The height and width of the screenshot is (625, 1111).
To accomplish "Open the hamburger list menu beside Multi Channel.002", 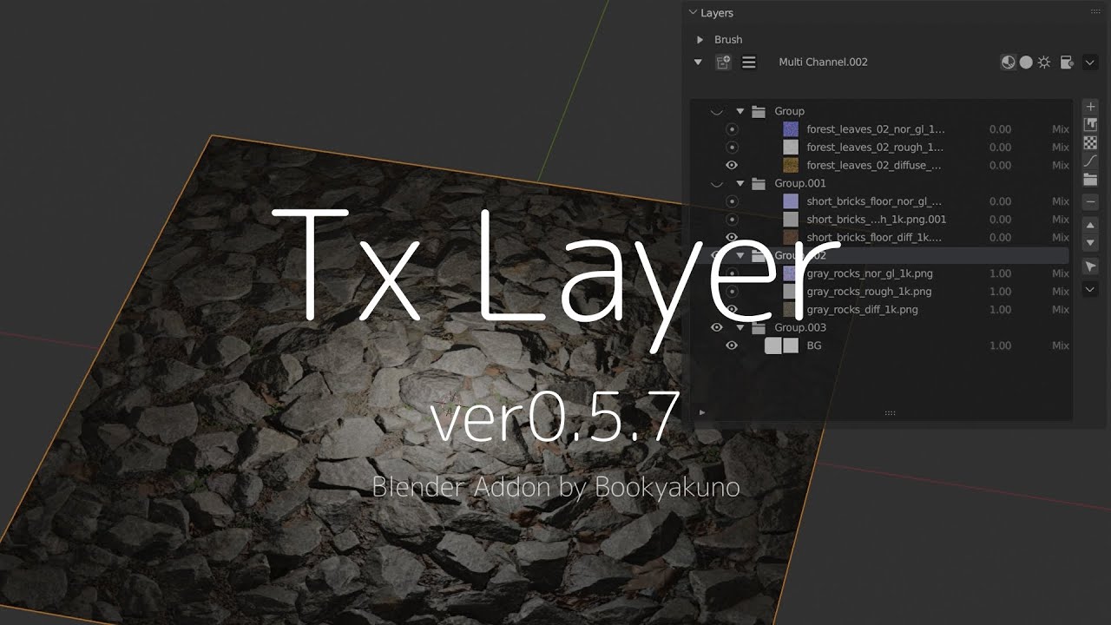I will (749, 62).
